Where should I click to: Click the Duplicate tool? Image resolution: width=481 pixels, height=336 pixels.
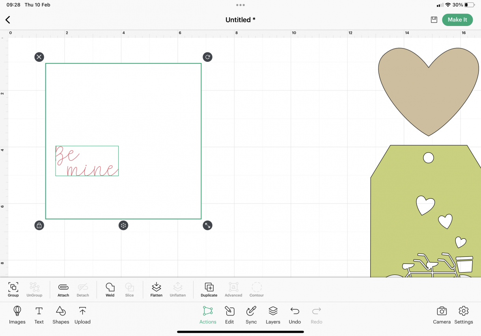click(x=209, y=290)
